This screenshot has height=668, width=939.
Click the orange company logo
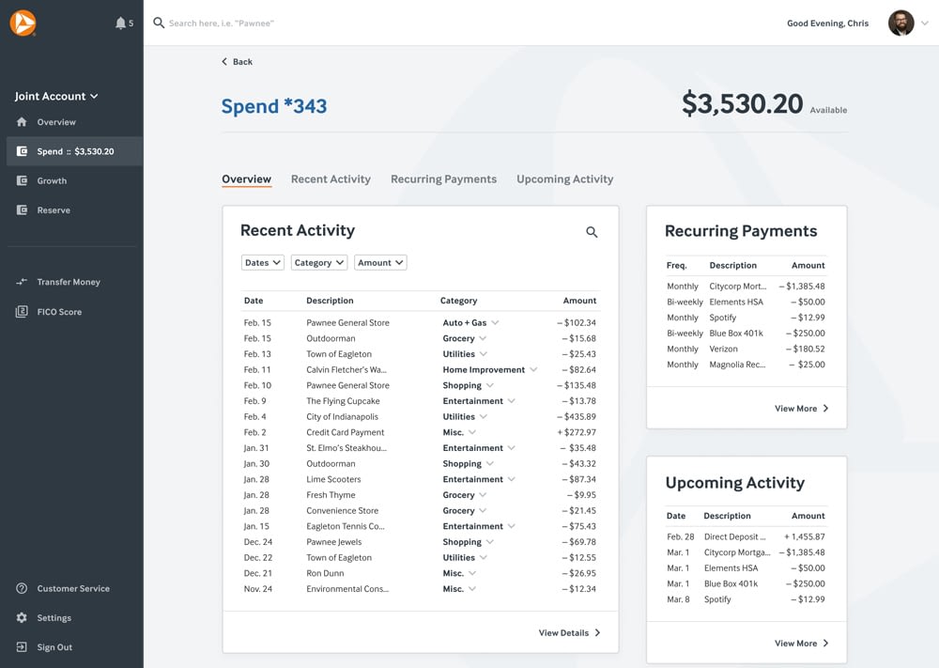[x=23, y=23]
